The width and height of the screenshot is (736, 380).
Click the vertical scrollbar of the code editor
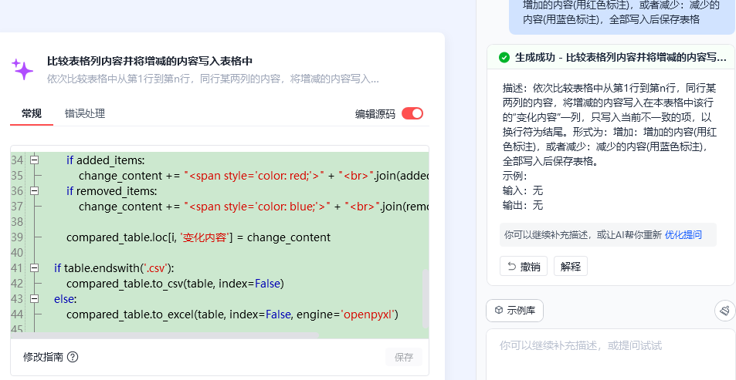point(426,298)
